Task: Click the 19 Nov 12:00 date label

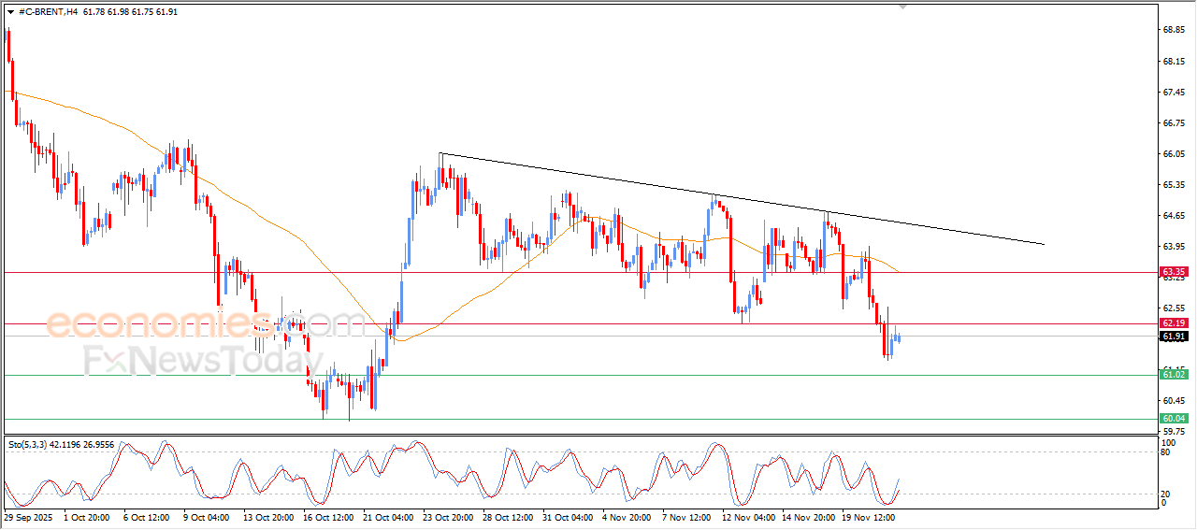Action: click(867, 516)
